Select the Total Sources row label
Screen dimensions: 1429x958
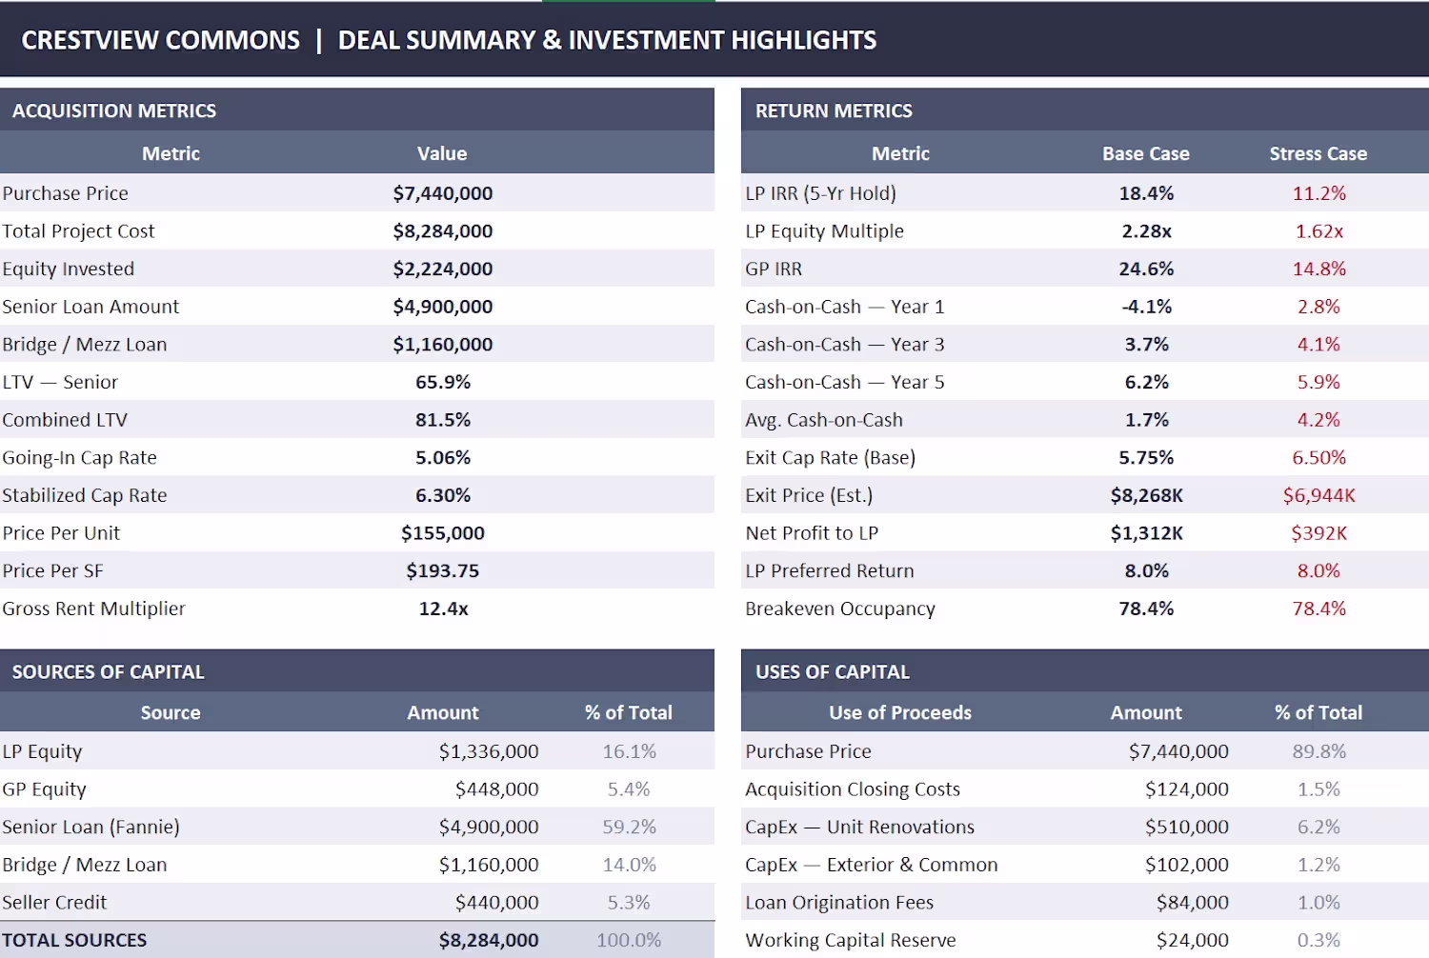pos(74,940)
